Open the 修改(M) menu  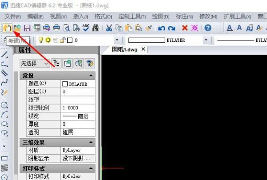[x=208, y=16]
